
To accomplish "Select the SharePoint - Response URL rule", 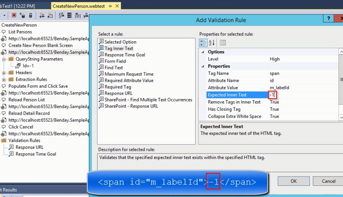I will point(131,106).
